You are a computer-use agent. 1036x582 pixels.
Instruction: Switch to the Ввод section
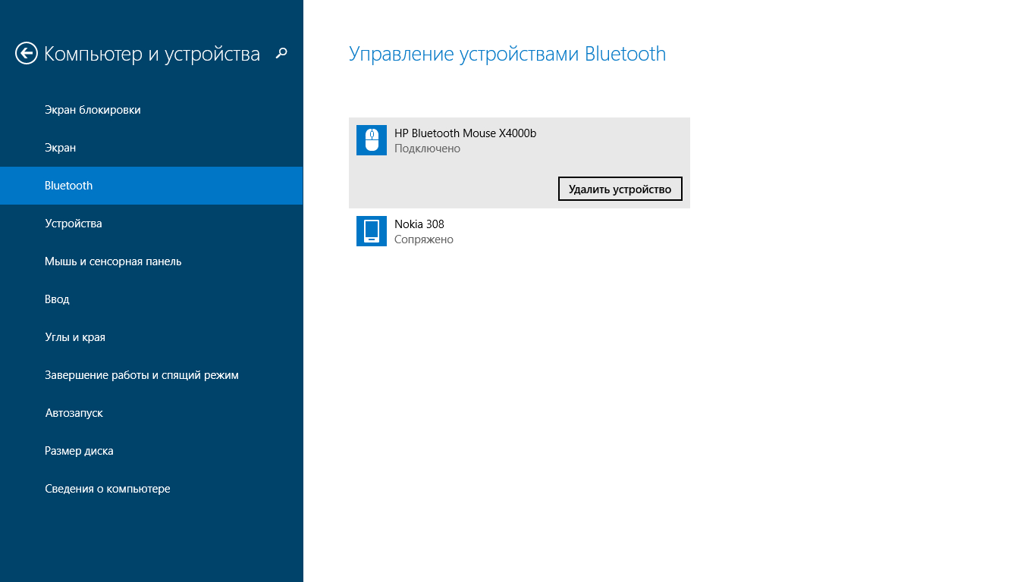pyautogui.click(x=57, y=299)
